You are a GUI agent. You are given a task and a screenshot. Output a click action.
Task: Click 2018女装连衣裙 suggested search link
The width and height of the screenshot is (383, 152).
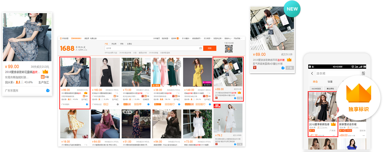[125, 53]
